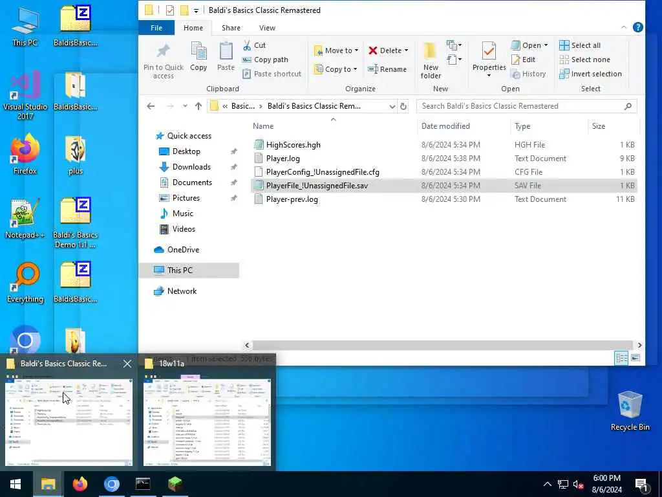Switch to details view in status bar
Viewport: 662px width, 497px height.
(621, 359)
